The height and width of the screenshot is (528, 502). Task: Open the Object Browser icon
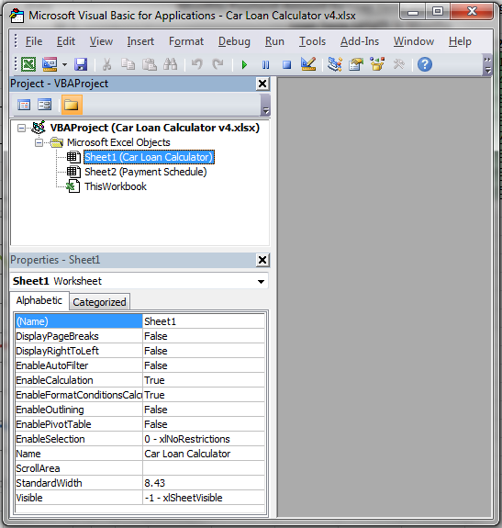(377, 64)
